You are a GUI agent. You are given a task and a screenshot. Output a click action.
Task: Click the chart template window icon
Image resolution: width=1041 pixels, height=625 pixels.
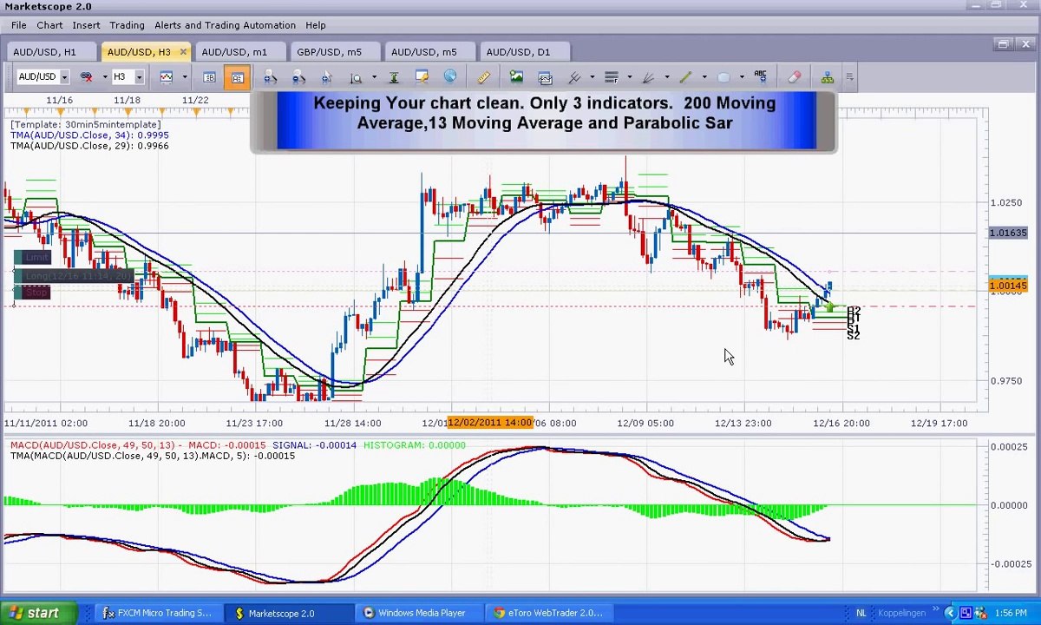pos(546,77)
